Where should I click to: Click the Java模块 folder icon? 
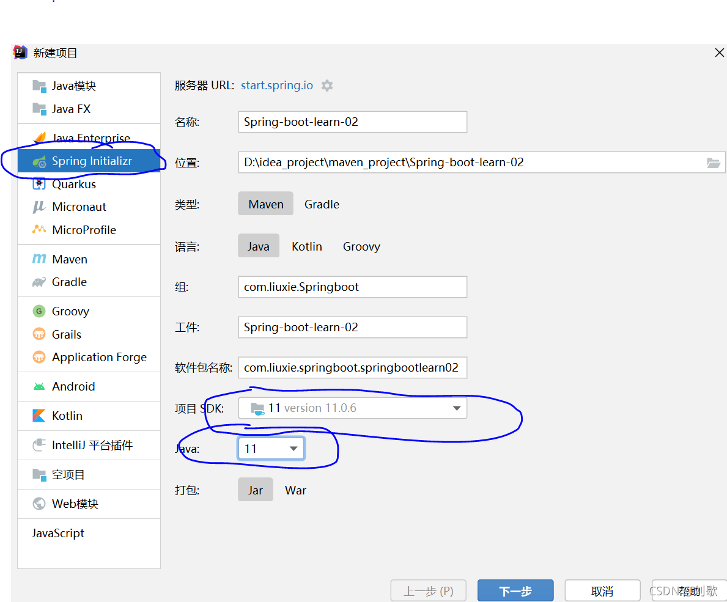[x=39, y=86]
